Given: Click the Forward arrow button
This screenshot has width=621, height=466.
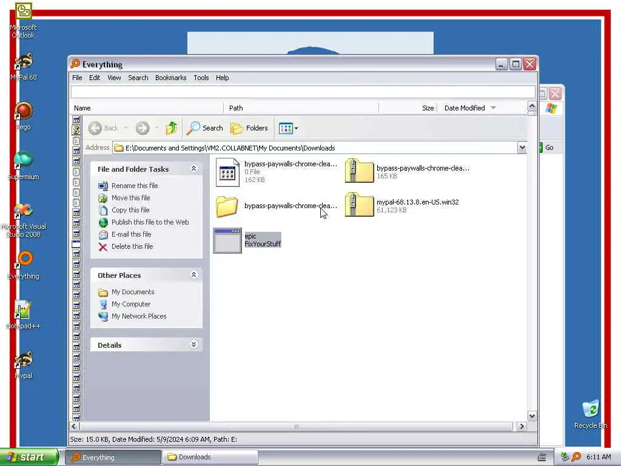Looking at the screenshot, I should click(143, 128).
